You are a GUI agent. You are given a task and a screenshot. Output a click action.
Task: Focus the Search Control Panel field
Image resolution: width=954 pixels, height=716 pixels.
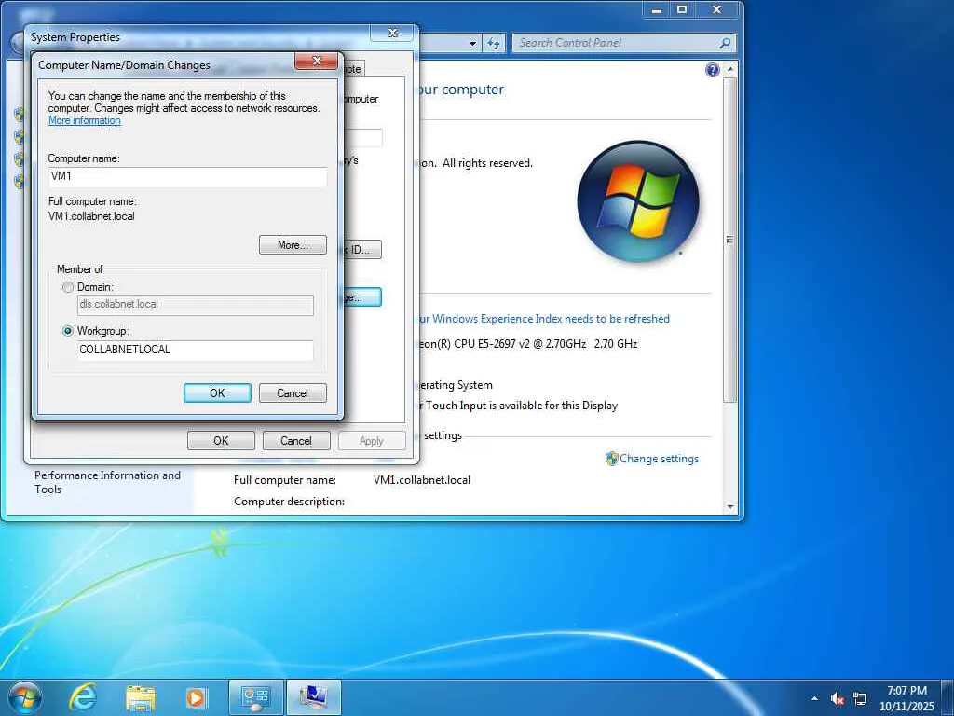point(615,43)
